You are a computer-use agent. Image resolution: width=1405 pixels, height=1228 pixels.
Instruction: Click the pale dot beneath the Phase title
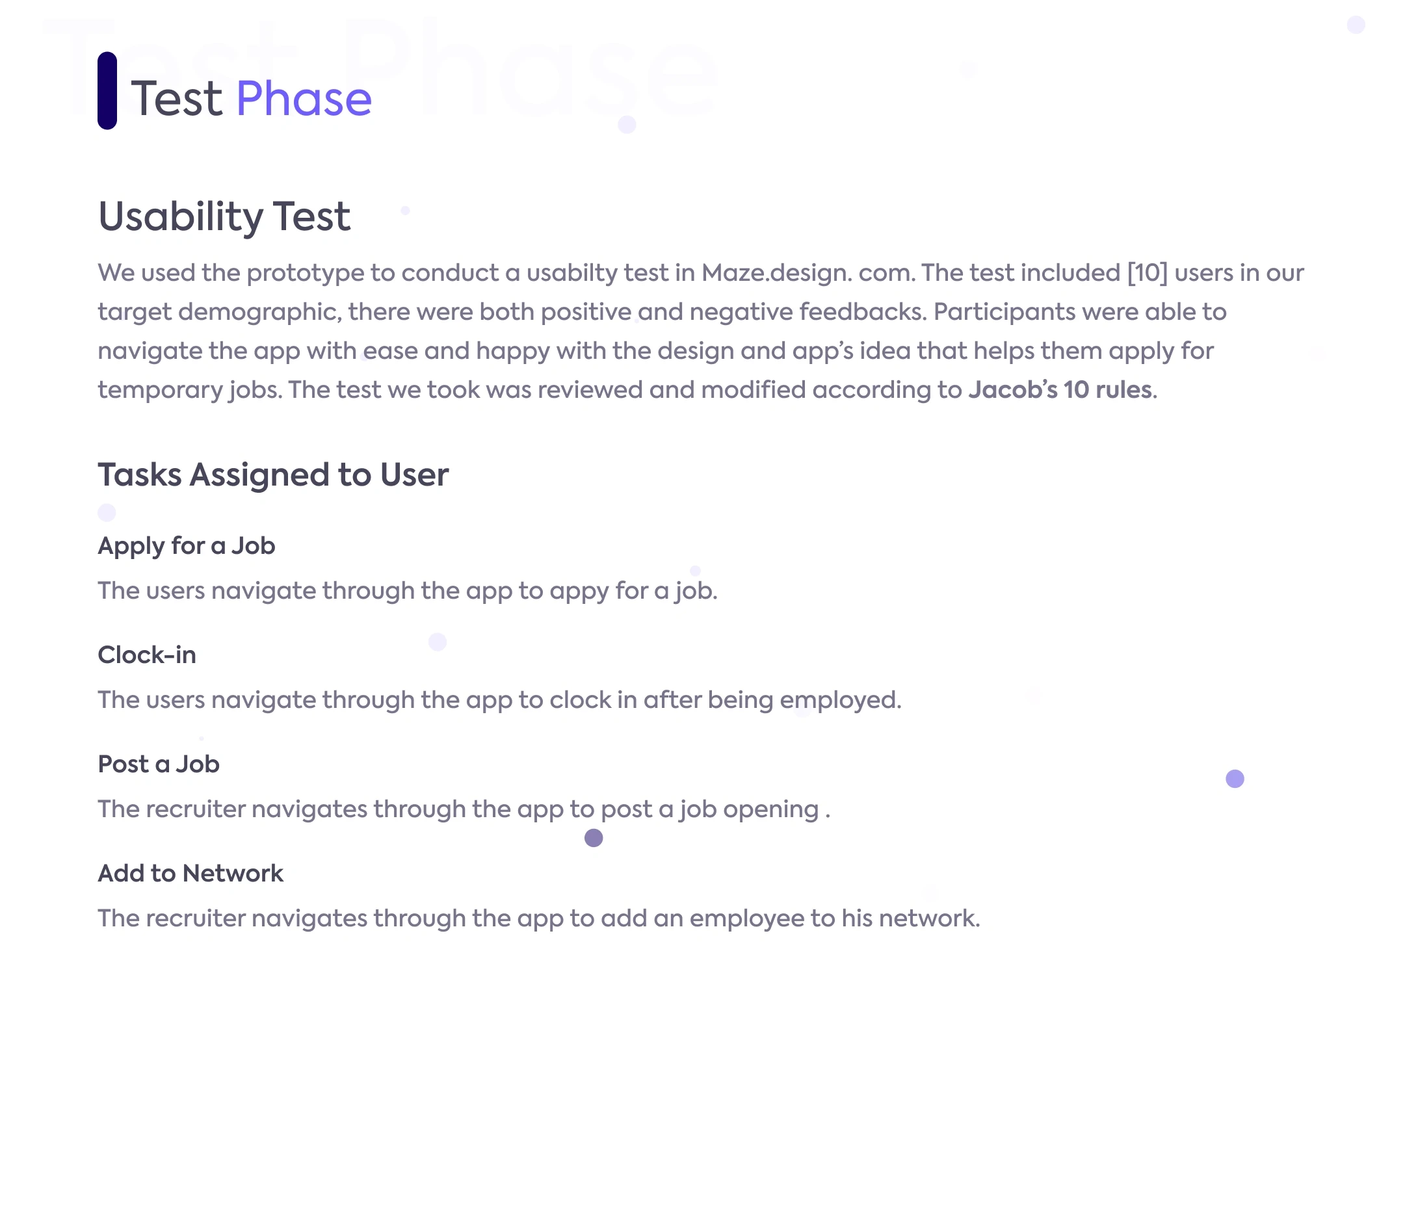626,124
